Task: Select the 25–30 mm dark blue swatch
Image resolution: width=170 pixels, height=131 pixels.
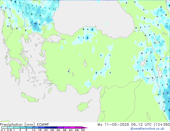Action: point(54,128)
